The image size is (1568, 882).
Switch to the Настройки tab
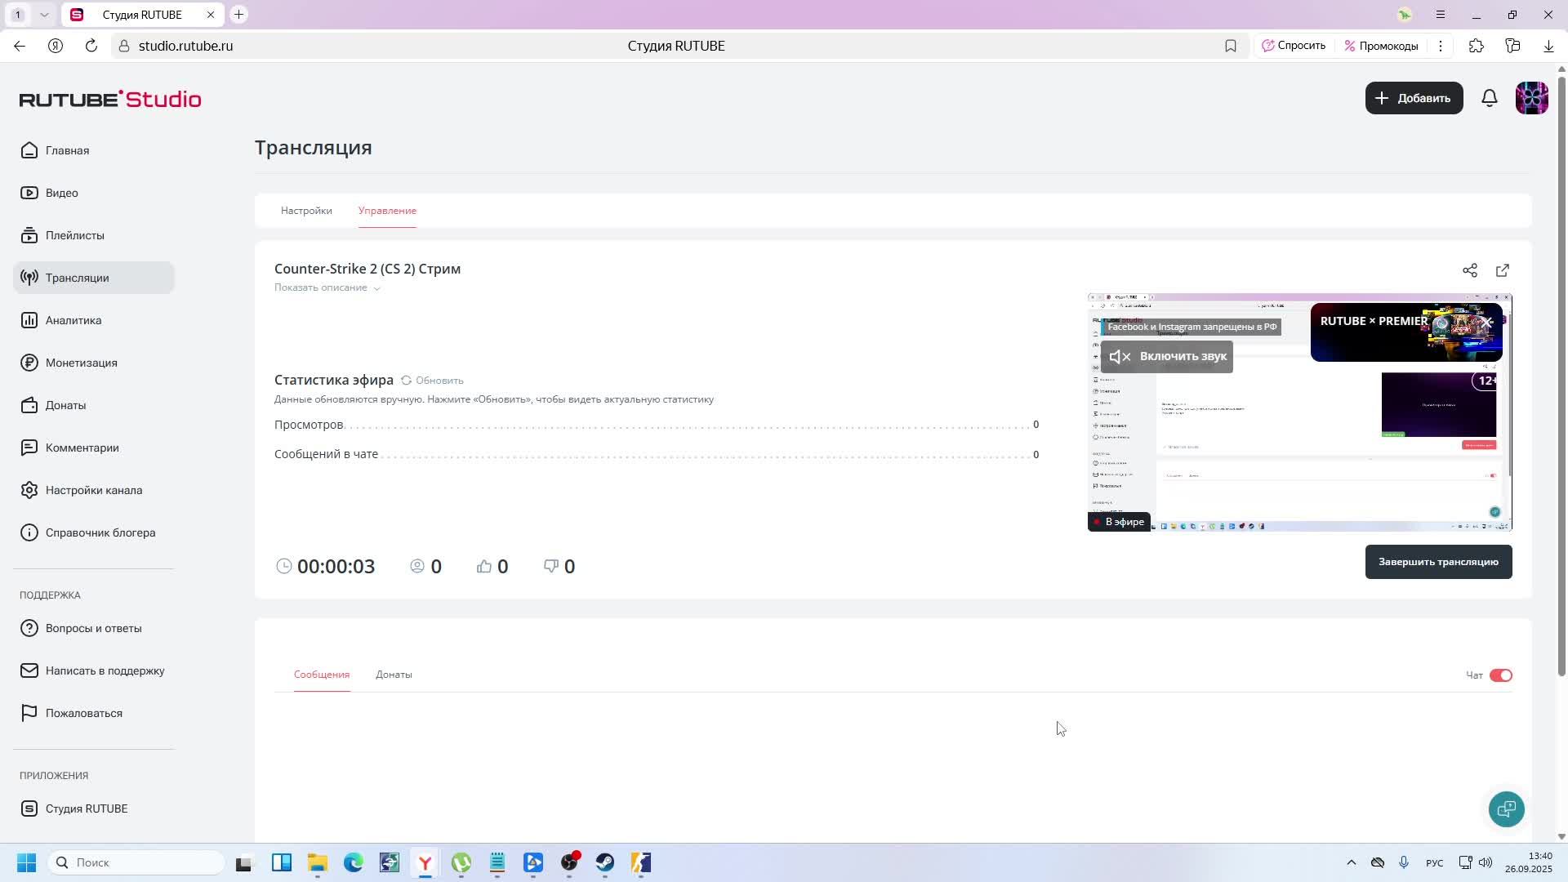pos(306,211)
